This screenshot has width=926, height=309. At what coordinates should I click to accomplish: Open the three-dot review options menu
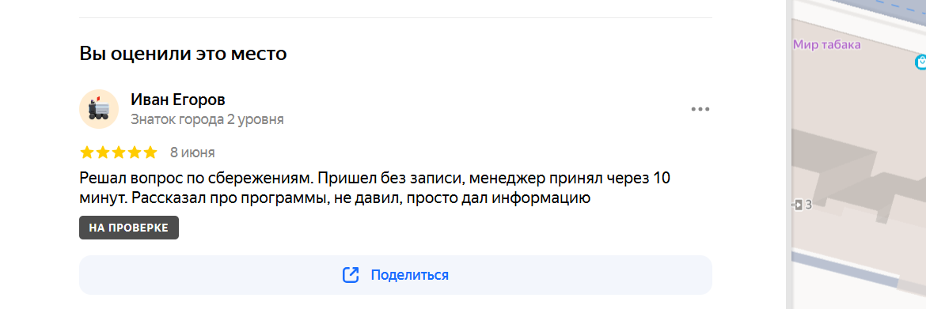point(700,109)
